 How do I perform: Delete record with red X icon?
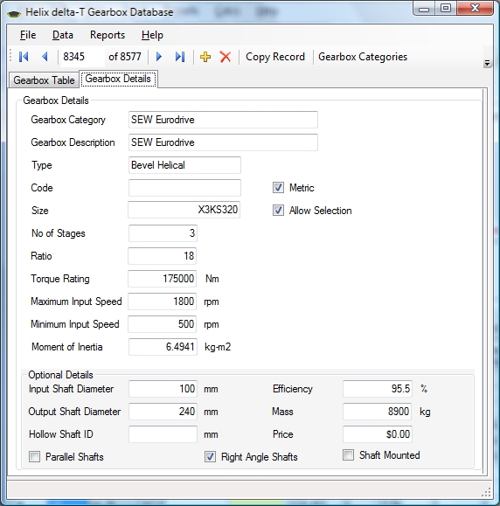[226, 57]
